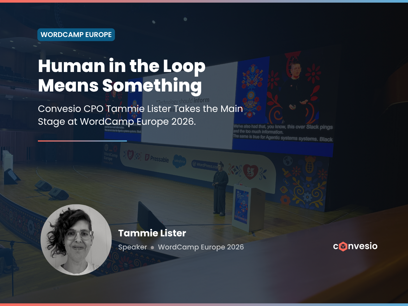
Task: Click the name 'Tammie Lister'
Action: 152,233
